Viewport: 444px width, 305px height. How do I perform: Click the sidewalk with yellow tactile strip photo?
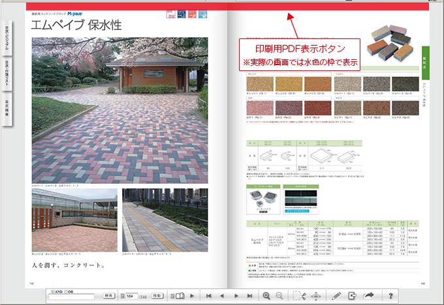coord(165,220)
